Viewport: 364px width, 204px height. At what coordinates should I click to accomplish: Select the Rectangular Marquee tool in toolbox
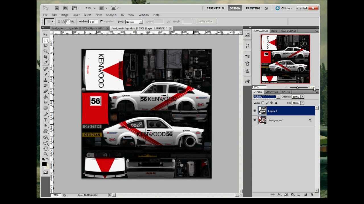pos(45,40)
